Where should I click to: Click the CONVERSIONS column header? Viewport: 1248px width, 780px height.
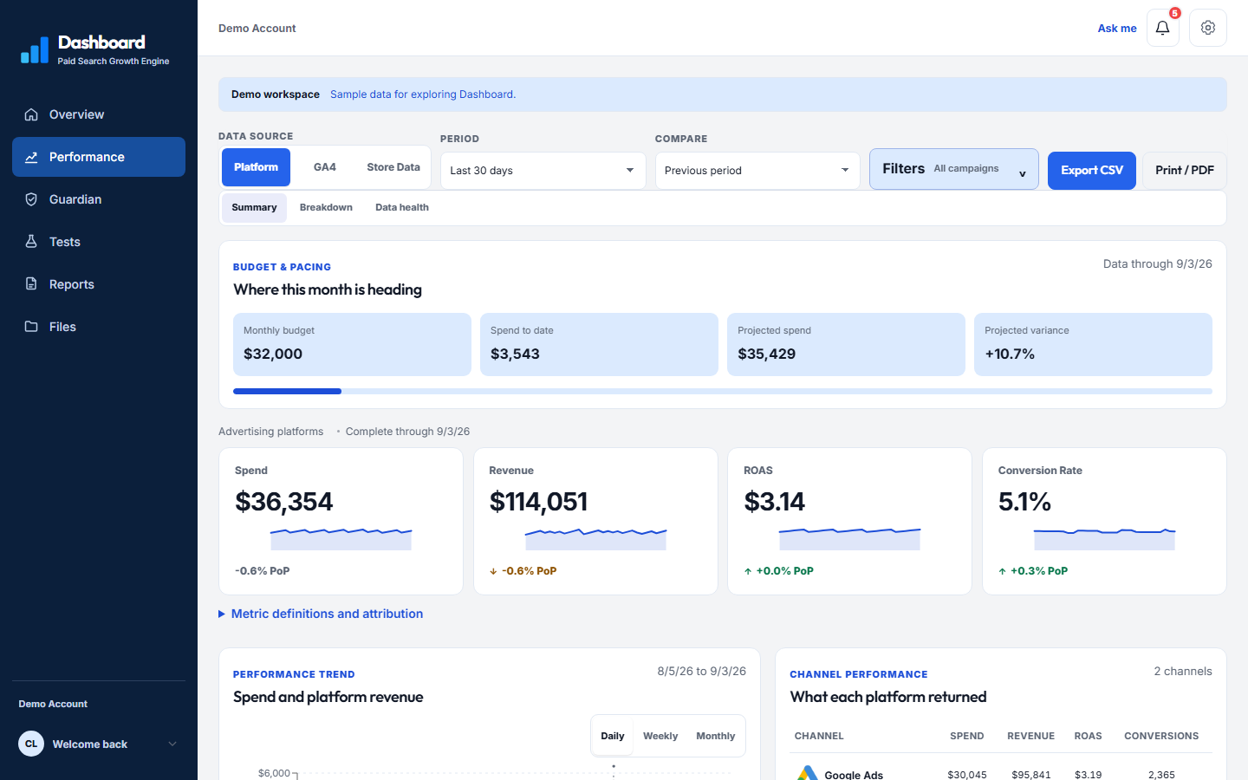click(x=1161, y=736)
